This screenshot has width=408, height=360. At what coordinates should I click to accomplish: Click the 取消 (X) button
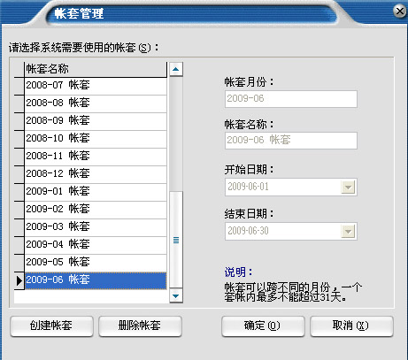point(351,326)
